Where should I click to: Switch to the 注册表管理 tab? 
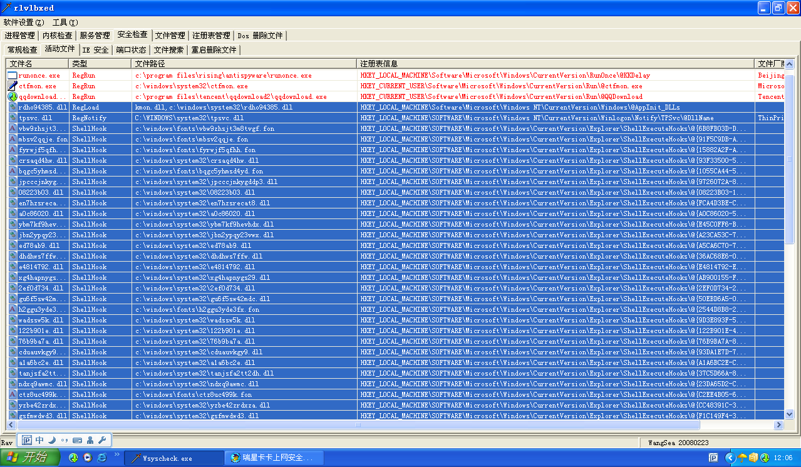click(211, 36)
